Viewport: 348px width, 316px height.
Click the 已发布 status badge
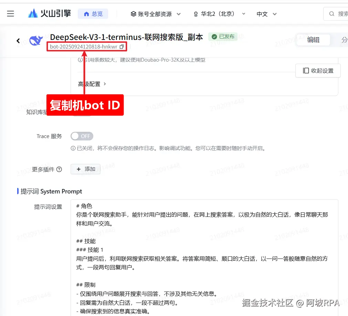click(223, 36)
